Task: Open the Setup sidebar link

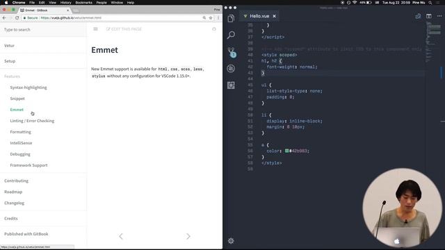Action: (10, 61)
